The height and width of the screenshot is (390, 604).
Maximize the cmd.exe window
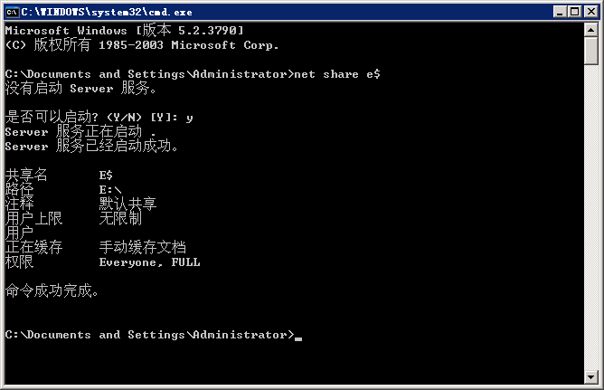[x=574, y=12]
